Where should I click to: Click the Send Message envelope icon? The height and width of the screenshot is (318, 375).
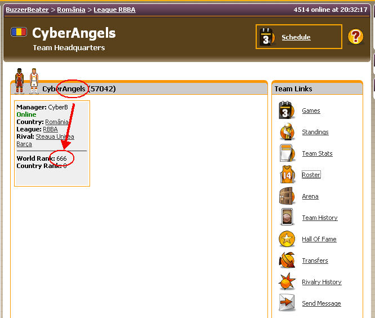(x=287, y=303)
